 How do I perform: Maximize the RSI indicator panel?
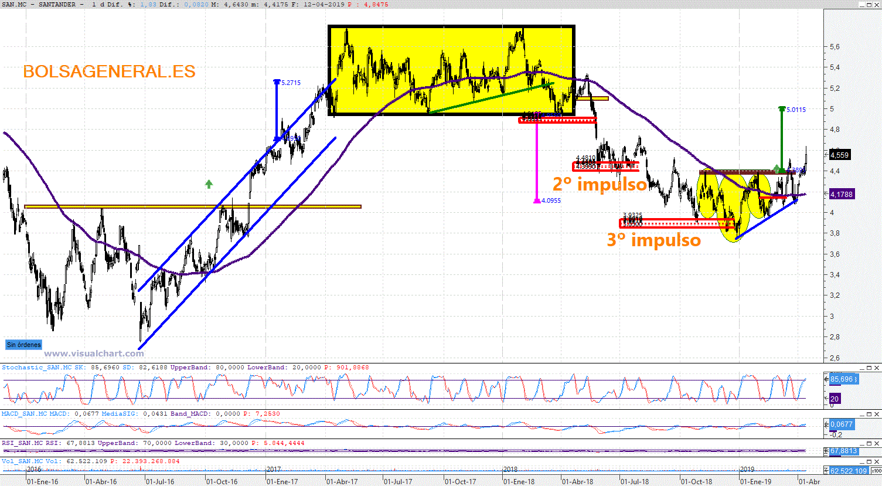click(x=870, y=443)
